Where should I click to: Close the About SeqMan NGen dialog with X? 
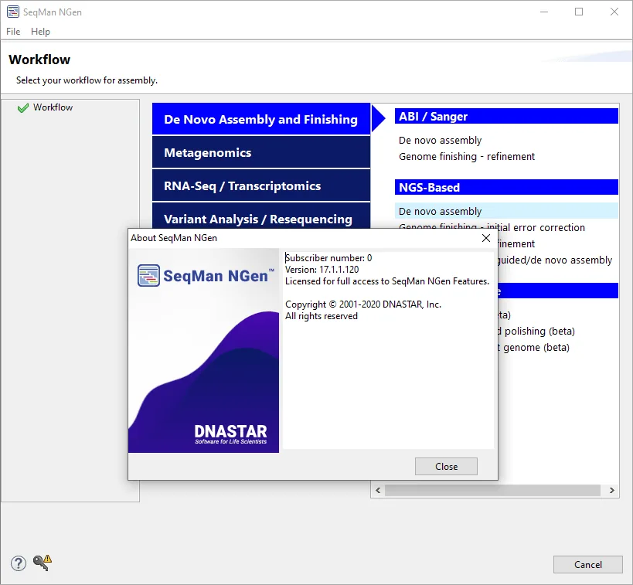(x=486, y=238)
